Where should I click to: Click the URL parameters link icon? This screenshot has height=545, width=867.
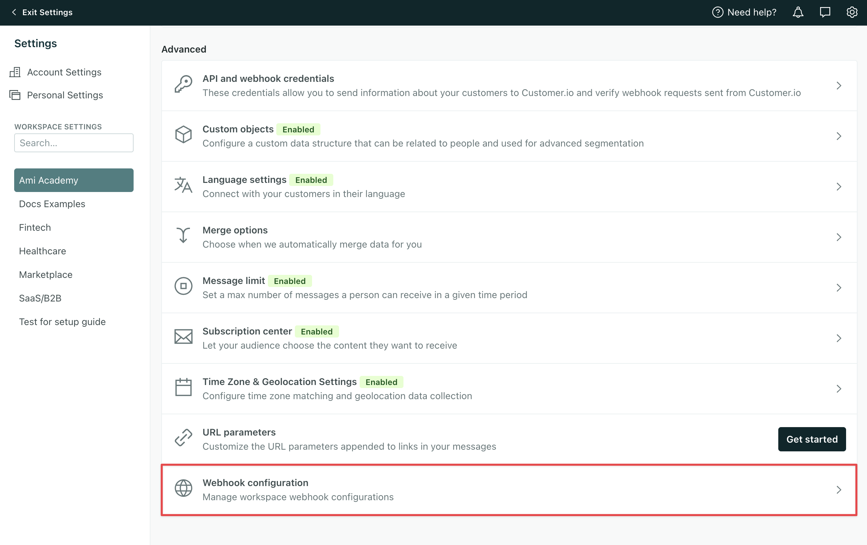click(x=183, y=438)
